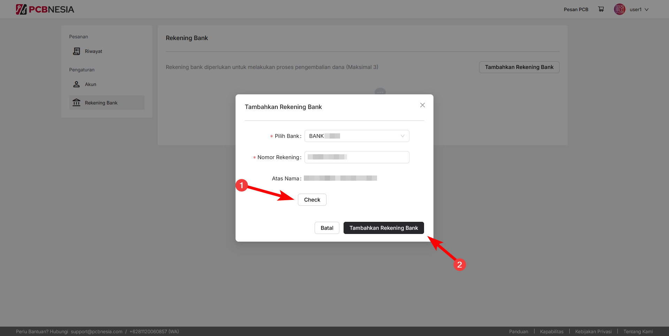Open the Kebijakan Privasi footer link
This screenshot has height=336, width=669.
tap(593, 331)
